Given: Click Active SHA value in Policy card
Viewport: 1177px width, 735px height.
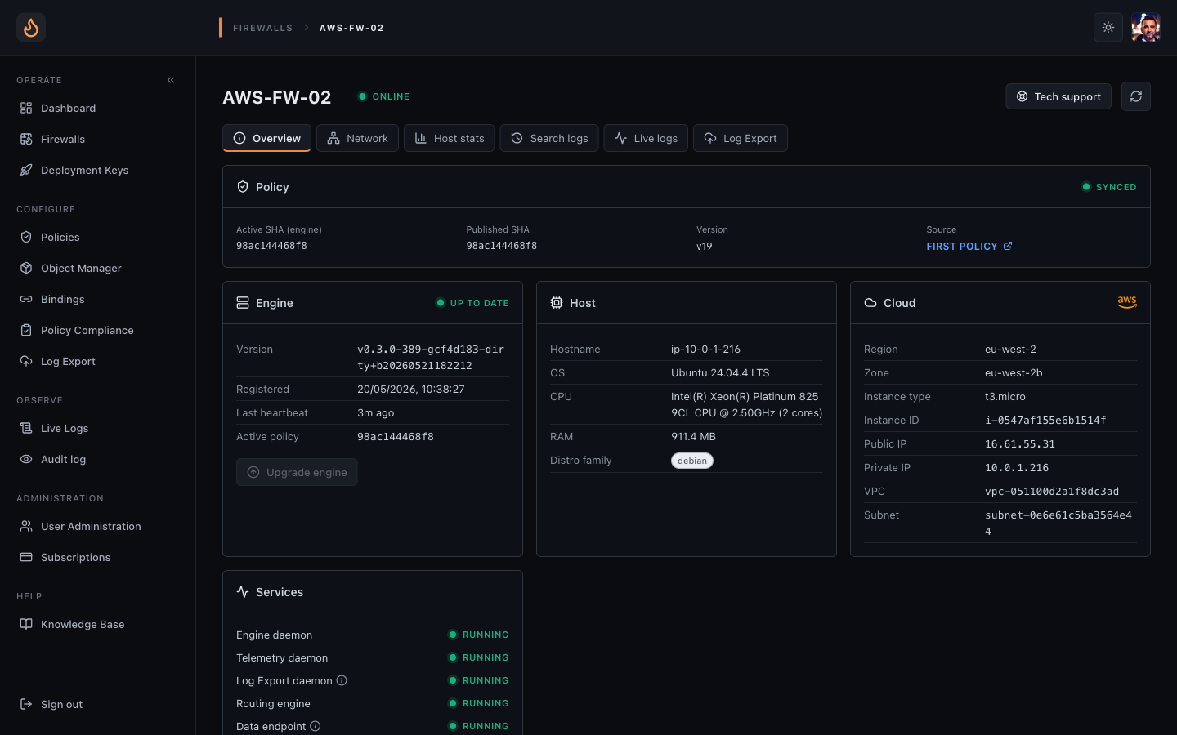Looking at the screenshot, I should [x=271, y=246].
